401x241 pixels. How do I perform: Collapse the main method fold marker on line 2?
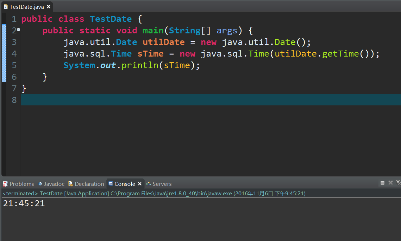[x=18, y=30]
